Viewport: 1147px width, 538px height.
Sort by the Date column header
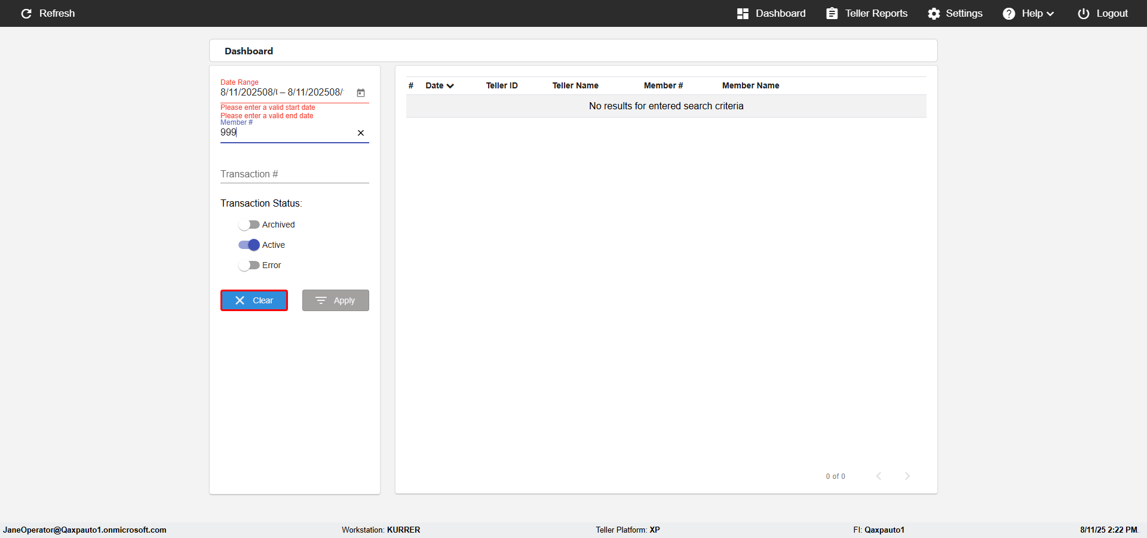pyautogui.click(x=440, y=85)
